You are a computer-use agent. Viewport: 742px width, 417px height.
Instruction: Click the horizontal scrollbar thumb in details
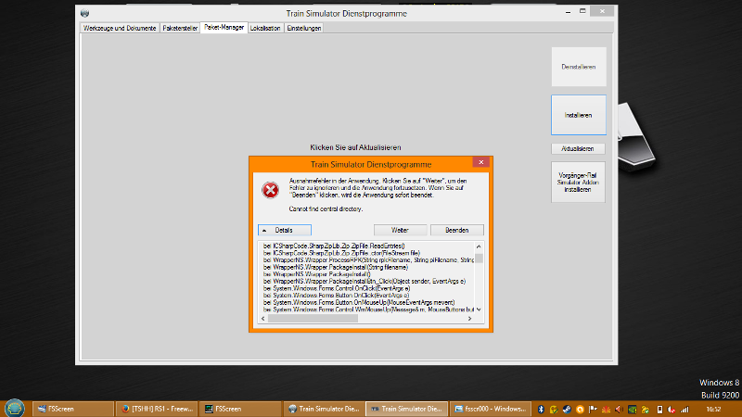pyautogui.click(x=313, y=319)
